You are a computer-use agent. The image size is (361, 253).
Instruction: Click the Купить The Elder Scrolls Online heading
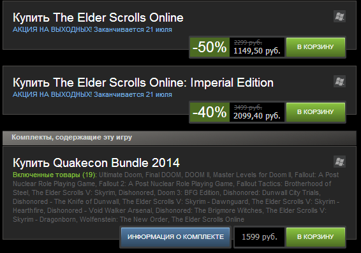[x=98, y=18]
